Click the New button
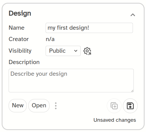146x132 pixels. click(18, 106)
